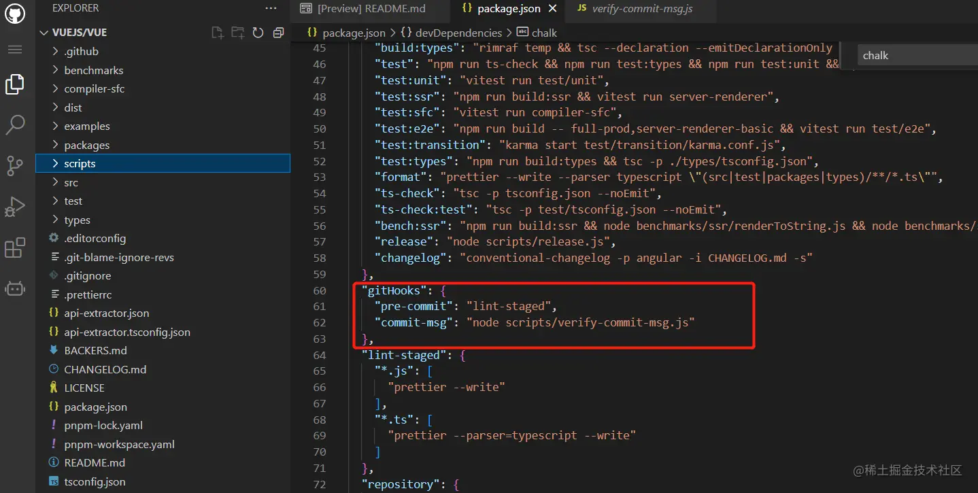The height and width of the screenshot is (493, 978).
Task: Click the New File icon
Action: 217,33
